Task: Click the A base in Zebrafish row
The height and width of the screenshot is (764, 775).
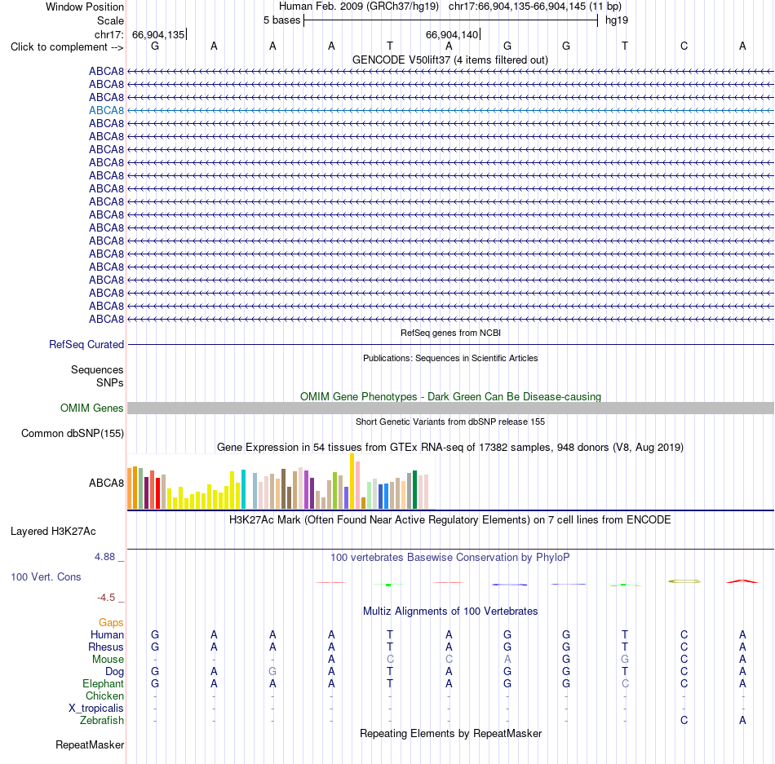Action: coord(742,721)
